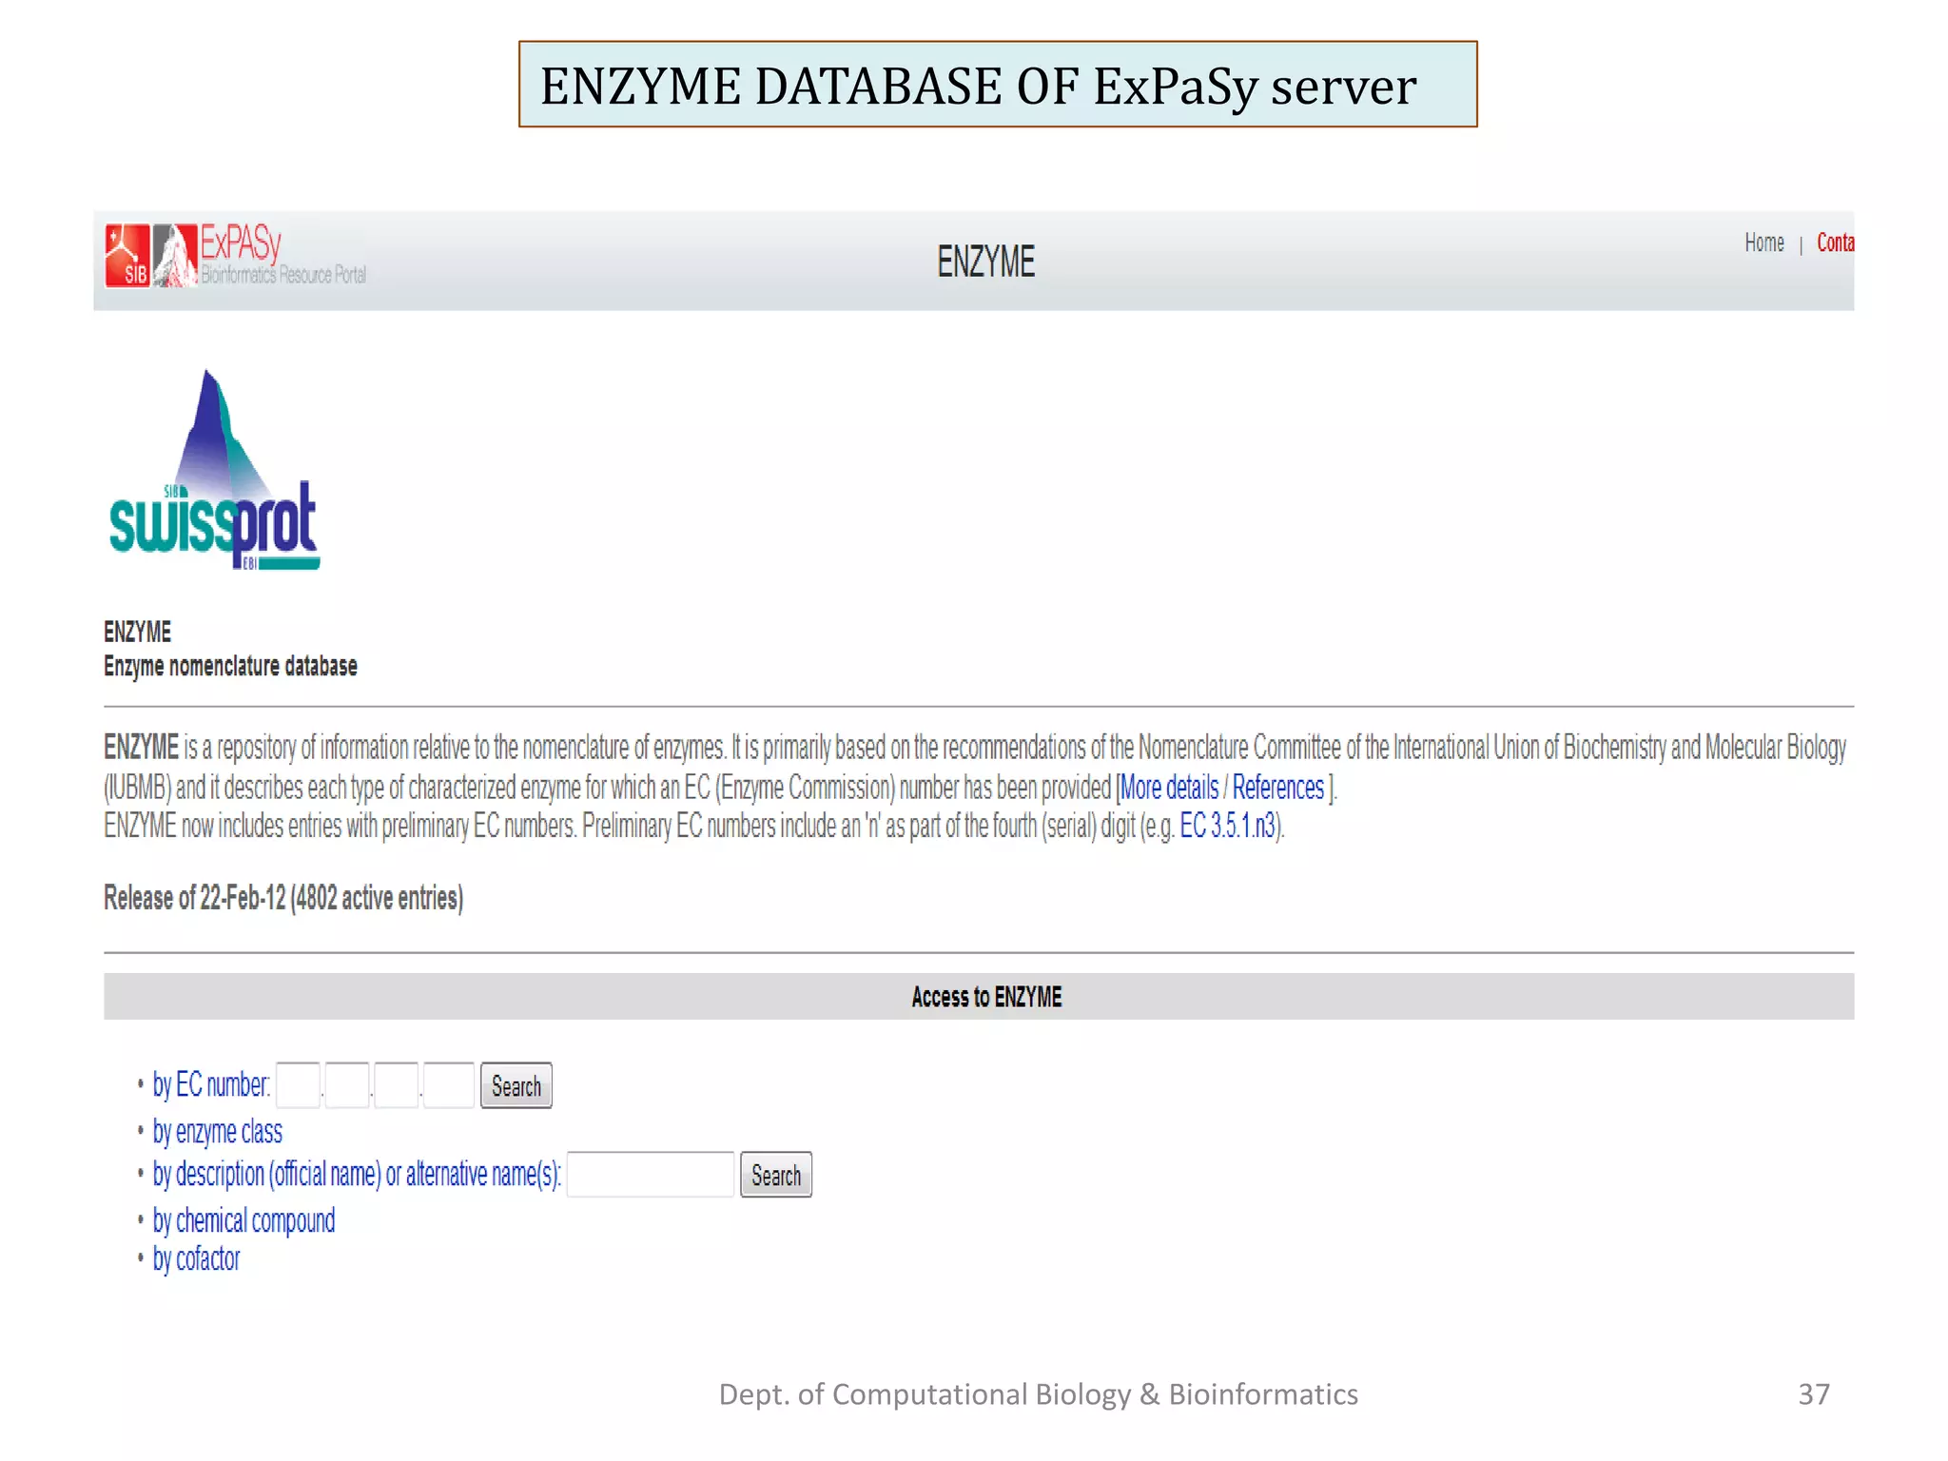Browse by chemical compound link
This screenshot has height=1461, width=1948.
(243, 1220)
